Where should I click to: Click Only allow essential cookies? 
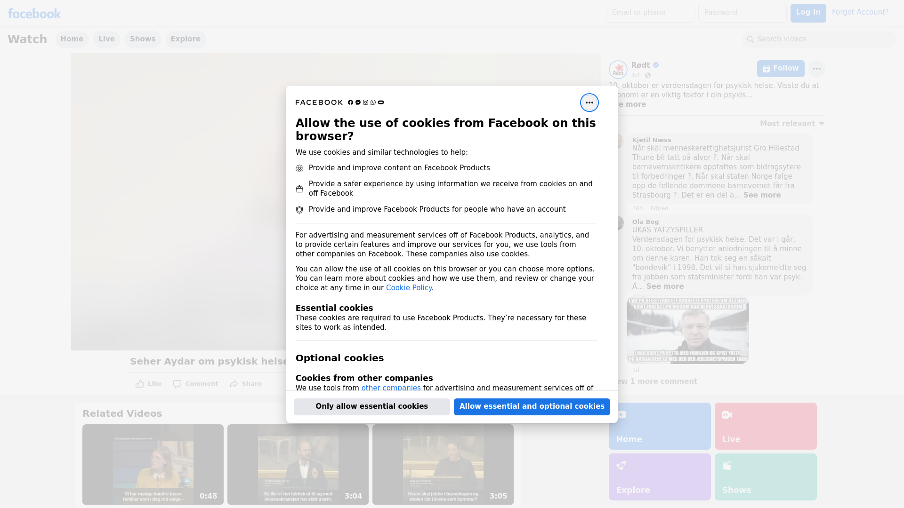tap(371, 407)
